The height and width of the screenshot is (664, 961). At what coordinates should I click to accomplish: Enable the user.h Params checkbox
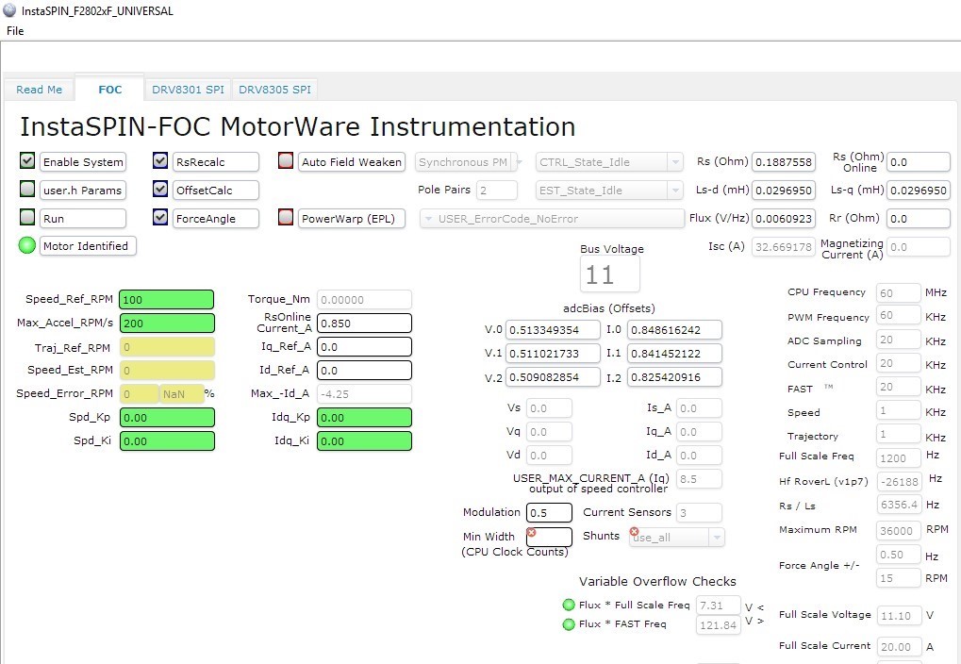(27, 189)
